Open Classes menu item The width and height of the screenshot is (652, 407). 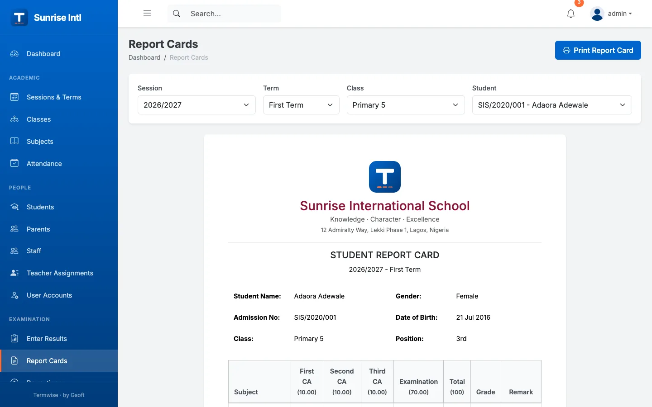click(59, 119)
